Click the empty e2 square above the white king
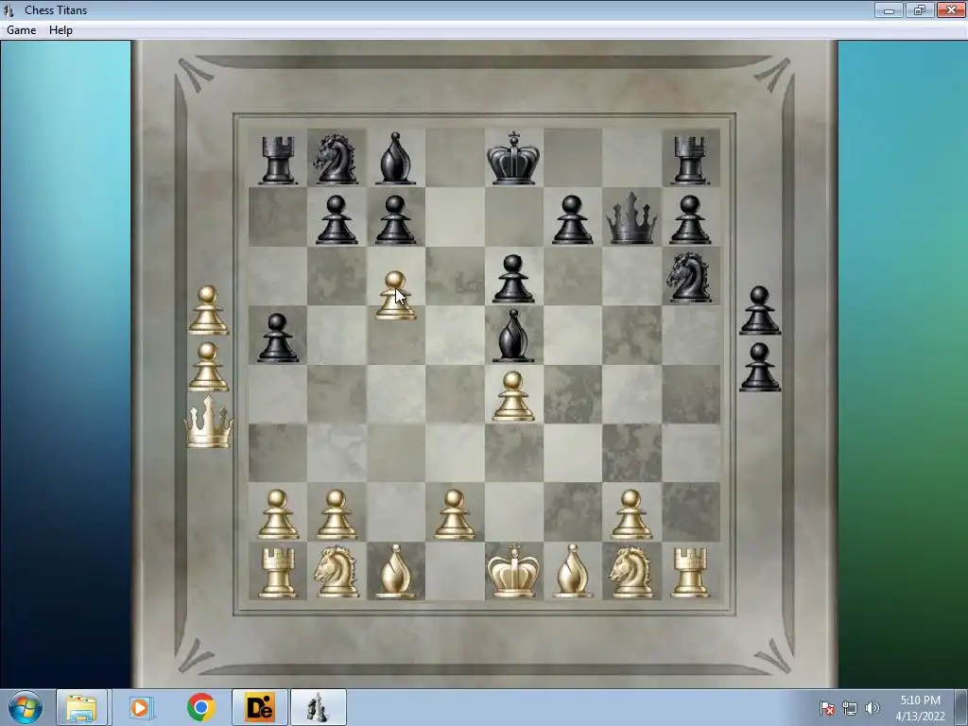This screenshot has width=968, height=726. tap(513, 511)
